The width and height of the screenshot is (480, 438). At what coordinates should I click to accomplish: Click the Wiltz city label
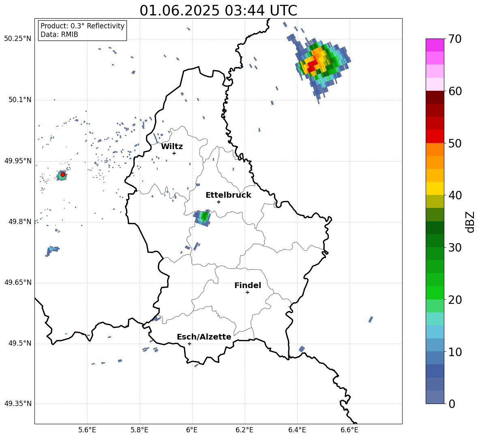172,147
